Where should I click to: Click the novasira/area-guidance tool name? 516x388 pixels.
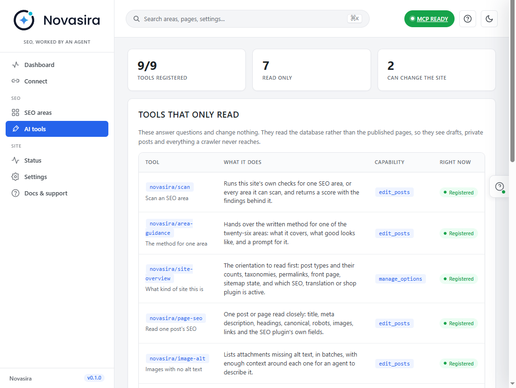[169, 228]
